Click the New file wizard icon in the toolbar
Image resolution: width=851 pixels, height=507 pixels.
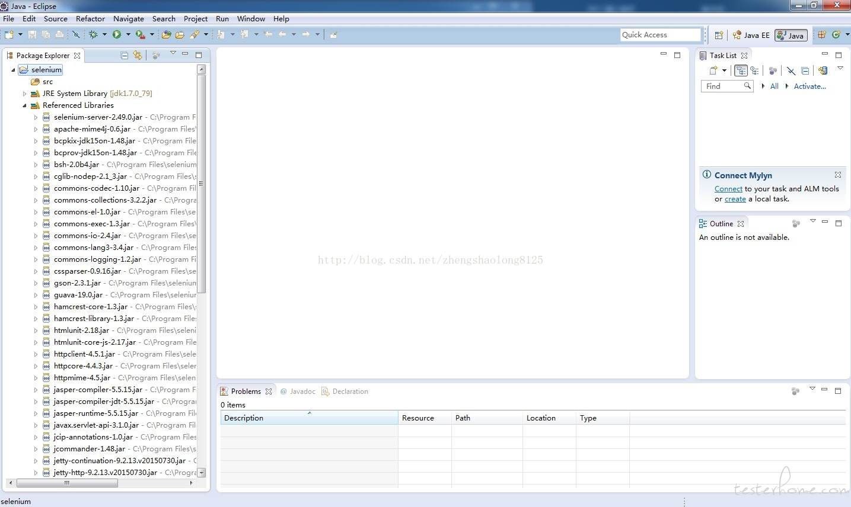(x=8, y=34)
